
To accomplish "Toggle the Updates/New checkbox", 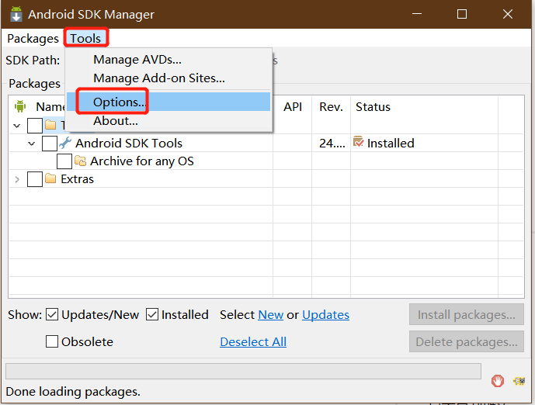I will (53, 315).
